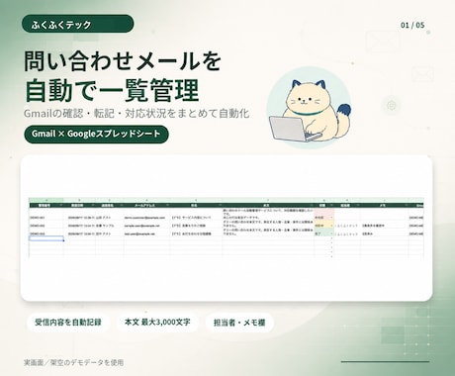Select the 受信内容を自動記録 pill

click(68, 323)
